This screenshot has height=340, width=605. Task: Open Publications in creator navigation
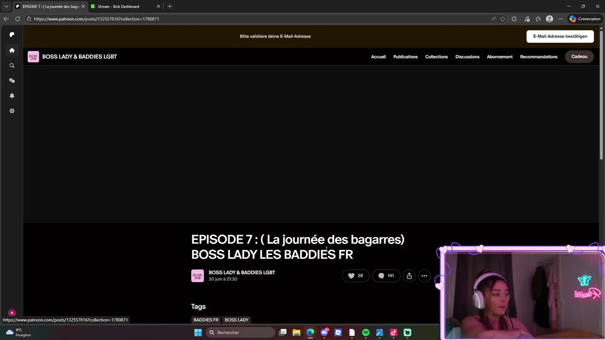[x=406, y=57]
